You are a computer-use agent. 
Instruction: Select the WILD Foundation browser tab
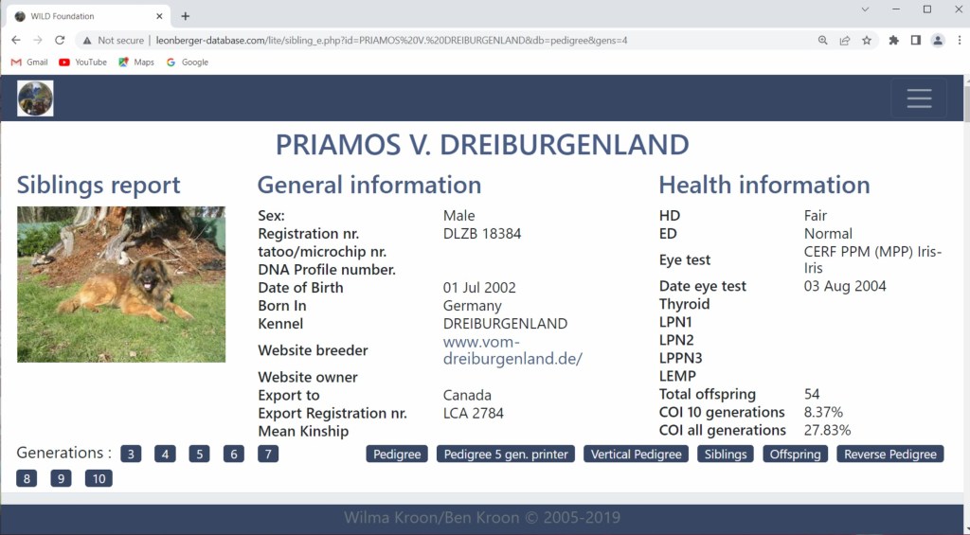[88, 16]
